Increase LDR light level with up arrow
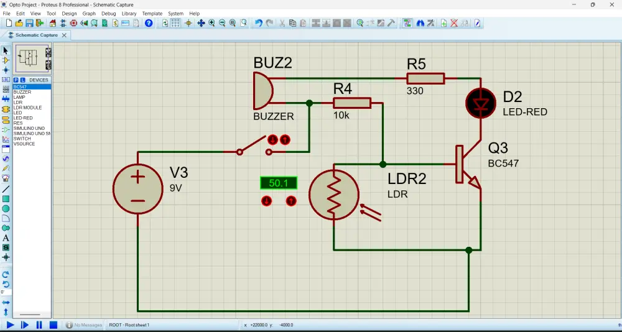622x332 pixels. click(x=291, y=201)
